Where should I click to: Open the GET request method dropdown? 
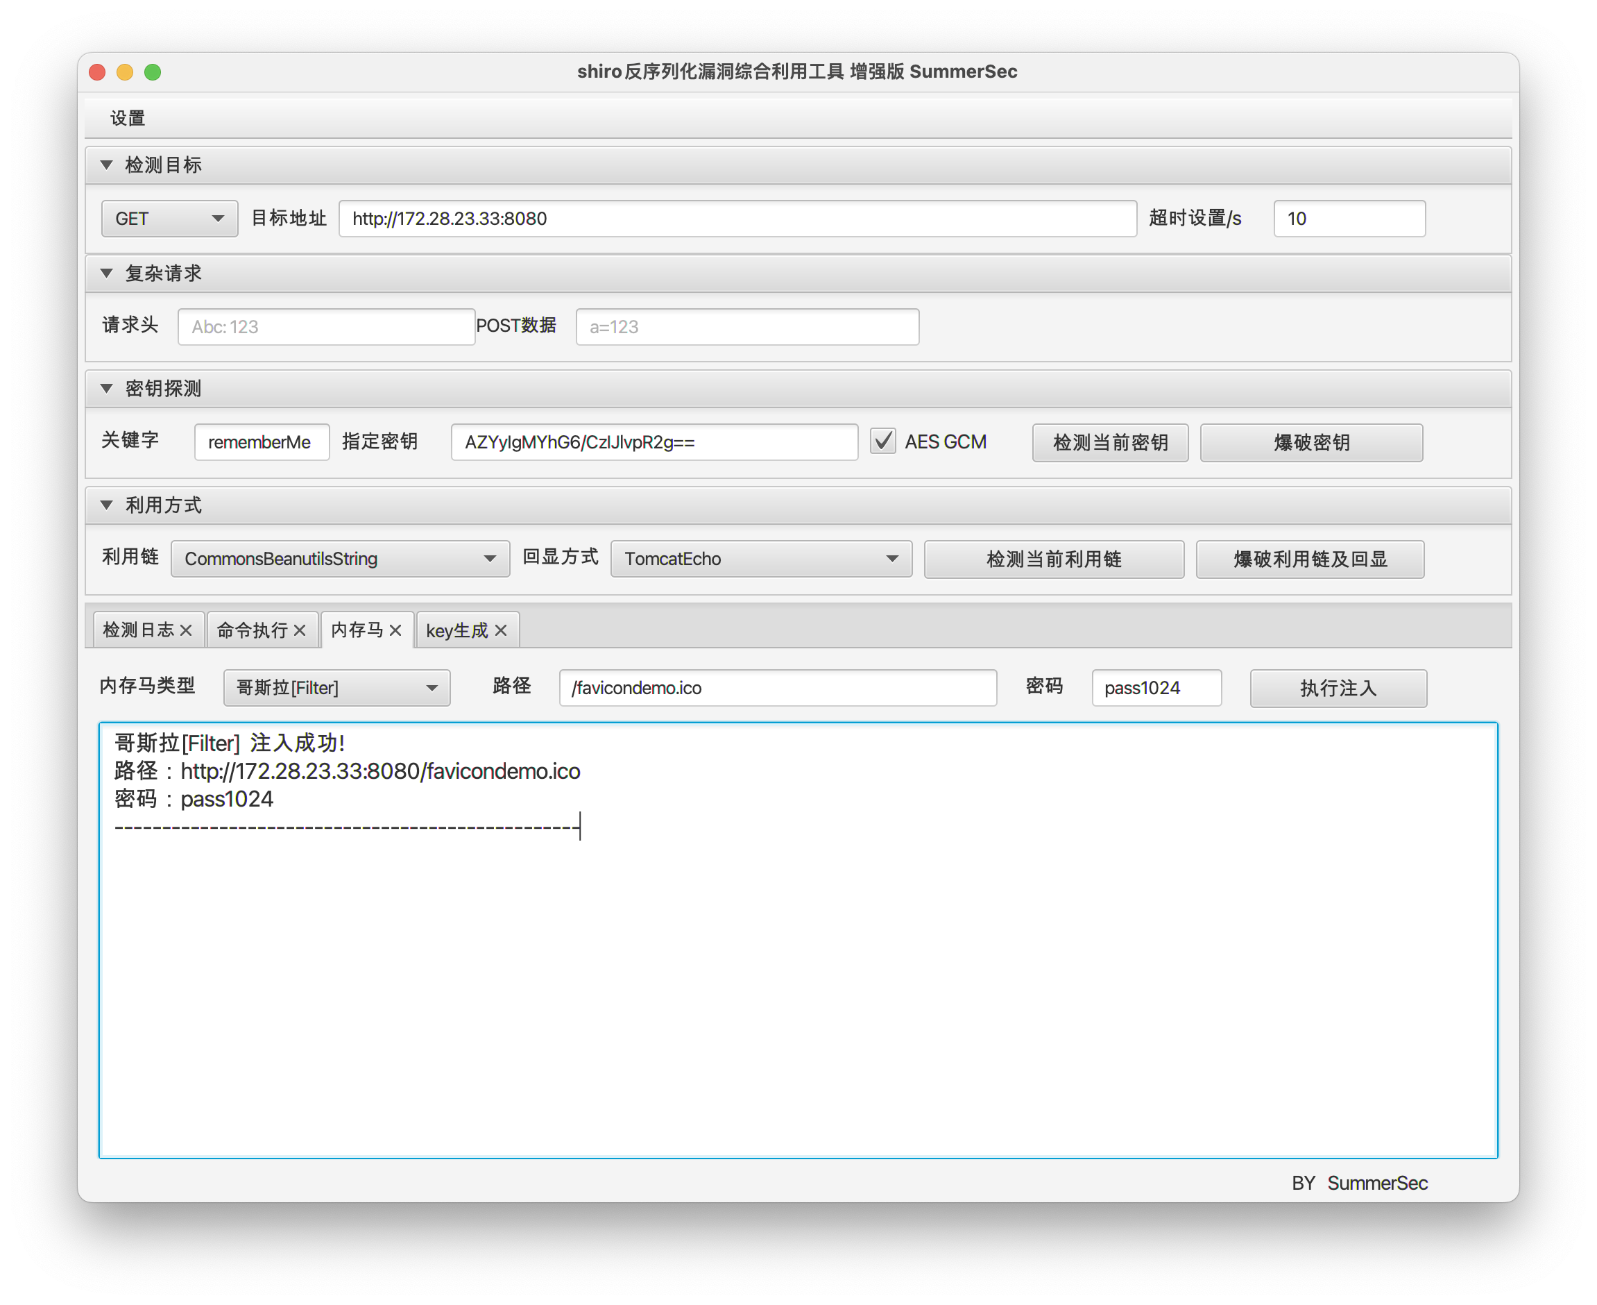[170, 219]
